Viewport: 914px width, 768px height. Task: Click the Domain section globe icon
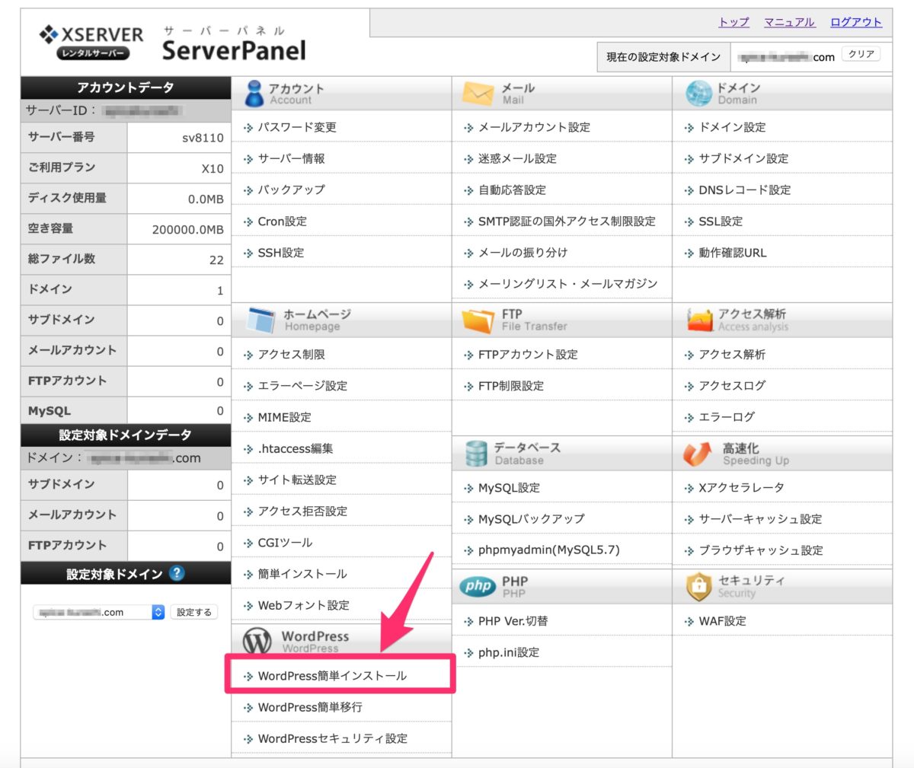[698, 94]
